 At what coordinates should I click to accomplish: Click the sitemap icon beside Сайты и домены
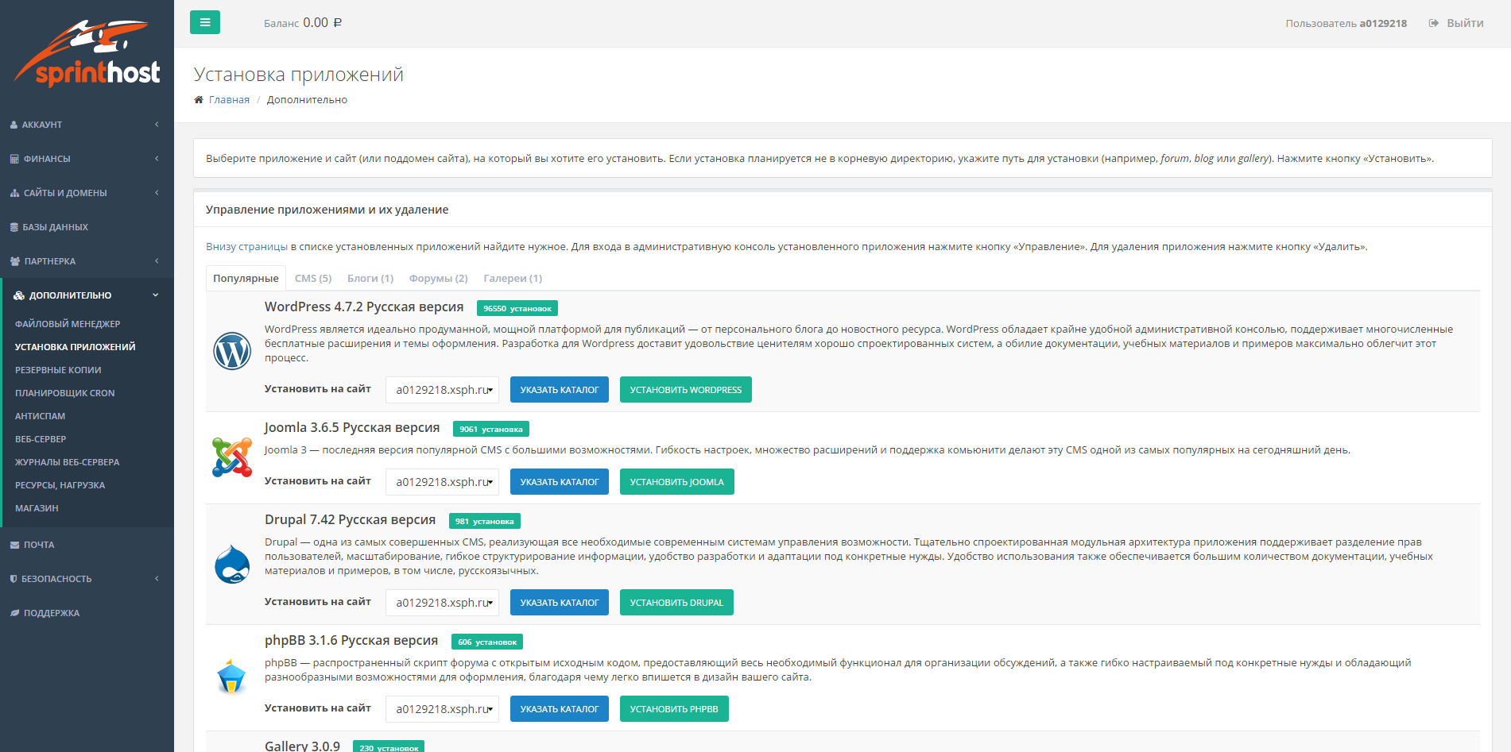tap(14, 193)
